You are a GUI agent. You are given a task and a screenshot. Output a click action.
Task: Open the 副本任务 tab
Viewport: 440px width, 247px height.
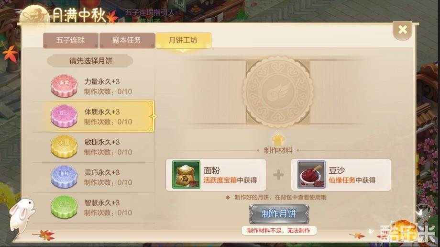(127, 41)
